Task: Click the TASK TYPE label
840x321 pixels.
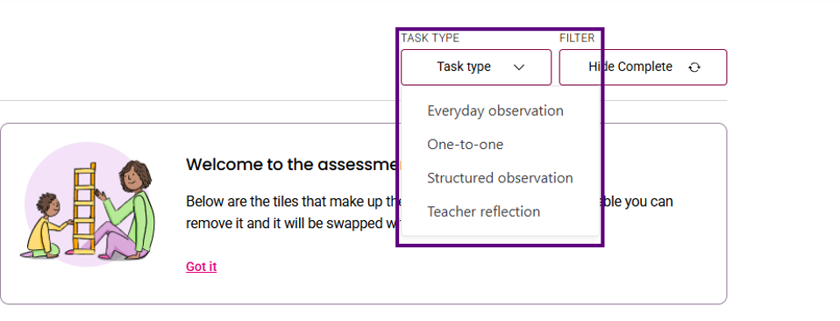Action: pyautogui.click(x=431, y=38)
